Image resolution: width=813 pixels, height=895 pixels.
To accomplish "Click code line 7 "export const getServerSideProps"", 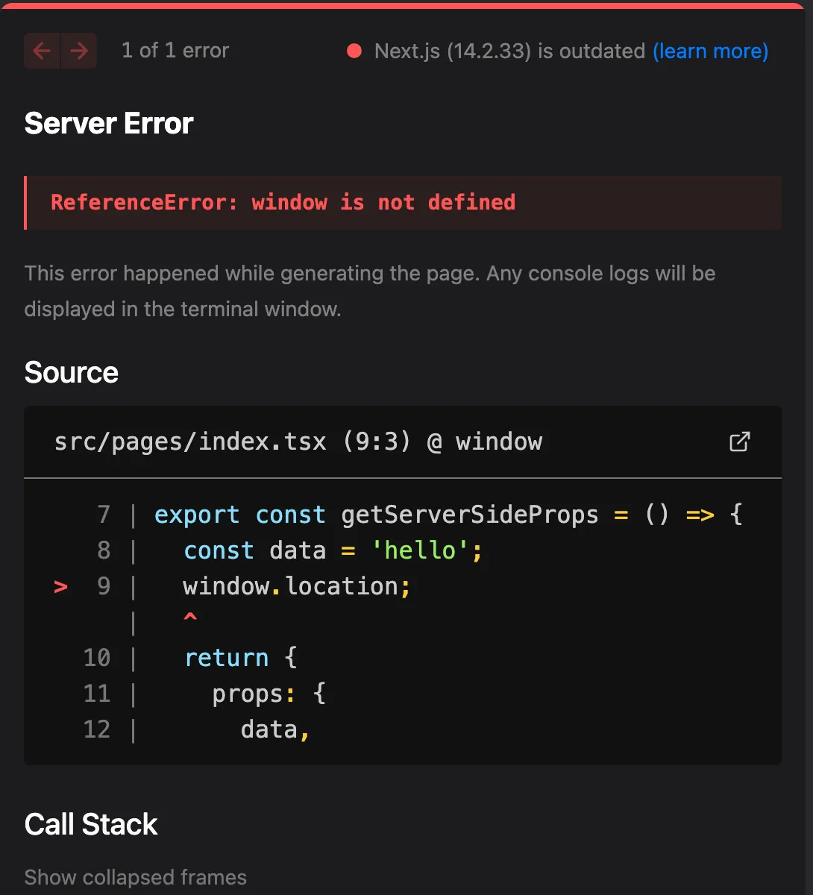I will coord(448,515).
